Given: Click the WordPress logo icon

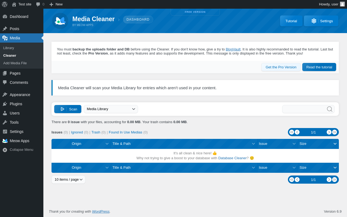Looking at the screenshot, I should pos(5,4).
